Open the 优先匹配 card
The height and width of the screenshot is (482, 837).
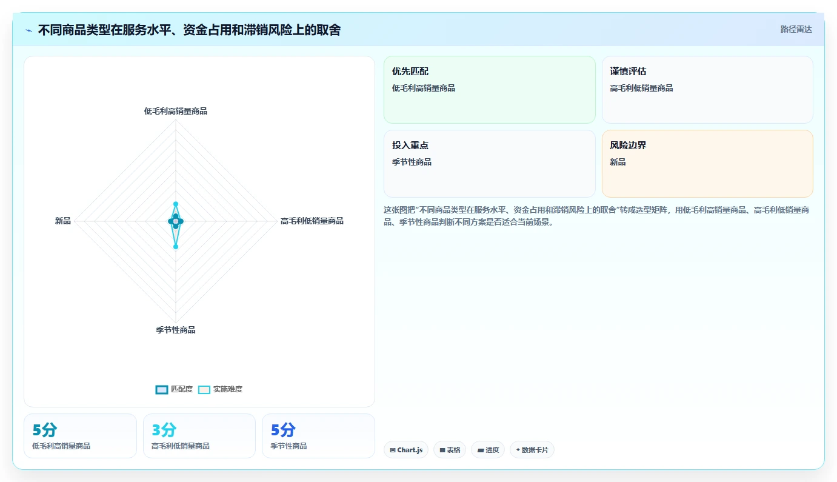pos(490,90)
